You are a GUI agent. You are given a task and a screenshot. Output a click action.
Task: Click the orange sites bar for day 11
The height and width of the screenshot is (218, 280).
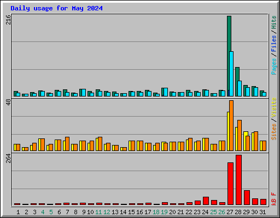click(100, 144)
